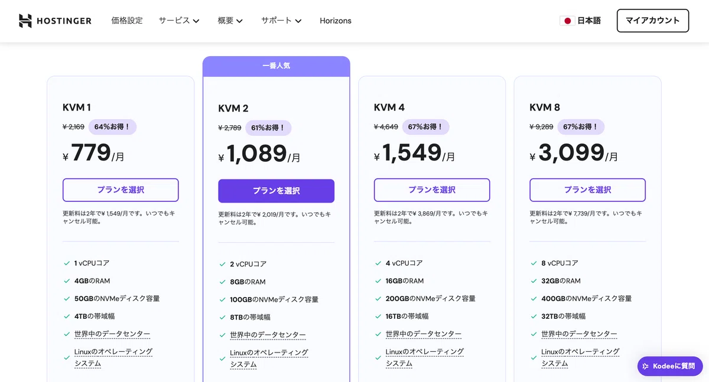
Task: Click 世界中のデータセンター under KVM 8
Action: pyautogui.click(x=579, y=334)
